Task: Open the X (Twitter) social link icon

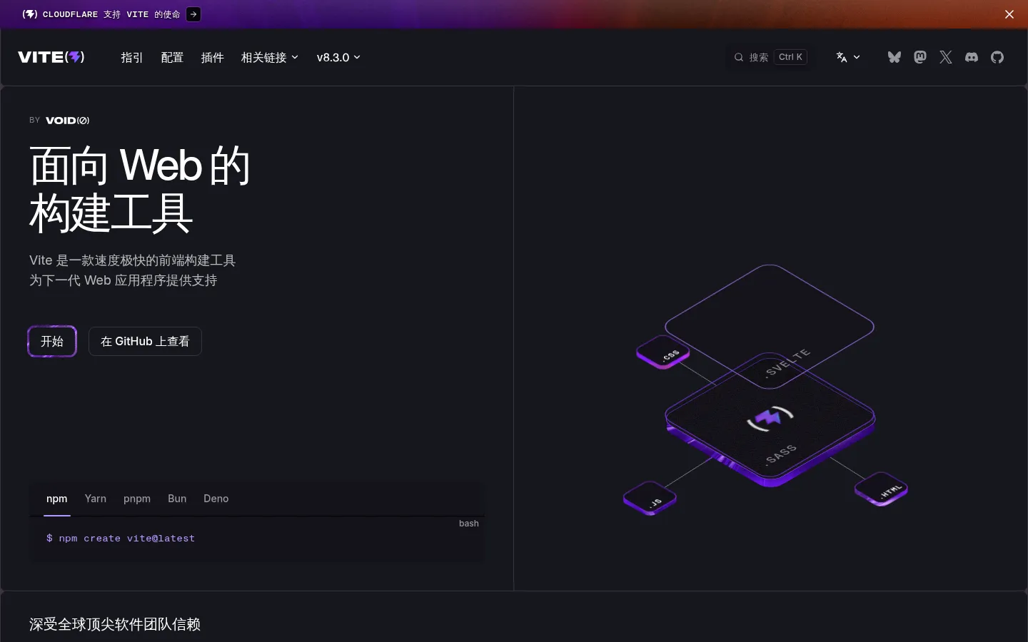Action: pyautogui.click(x=946, y=57)
